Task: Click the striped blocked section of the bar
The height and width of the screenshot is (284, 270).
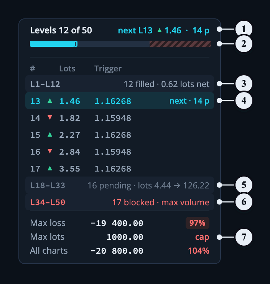Action: [x=180, y=44]
